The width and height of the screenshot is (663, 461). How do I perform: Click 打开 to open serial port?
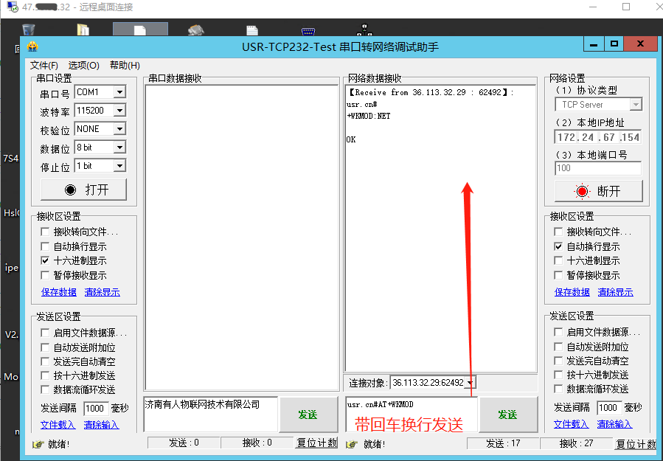coord(84,190)
